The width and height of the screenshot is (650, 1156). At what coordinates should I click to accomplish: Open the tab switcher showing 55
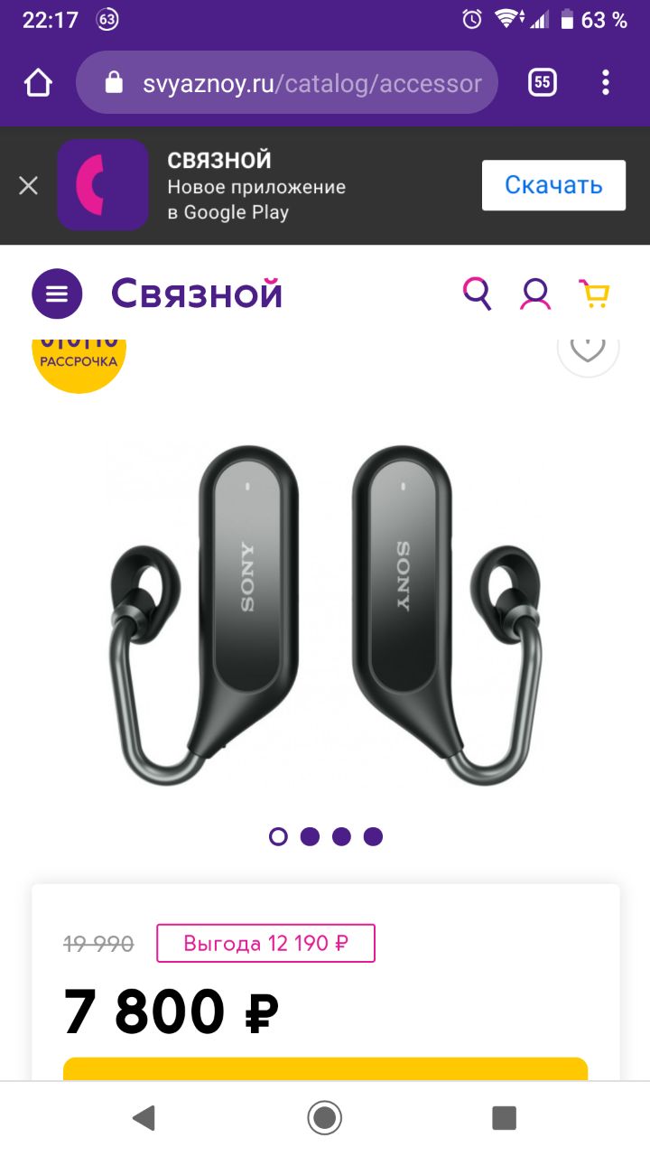coord(542,83)
